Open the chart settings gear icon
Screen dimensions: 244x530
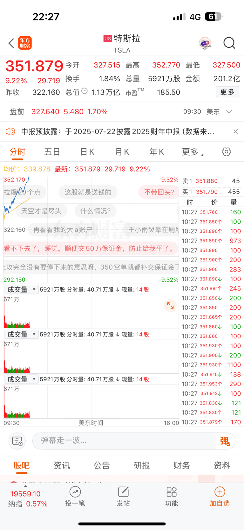[x=227, y=152]
